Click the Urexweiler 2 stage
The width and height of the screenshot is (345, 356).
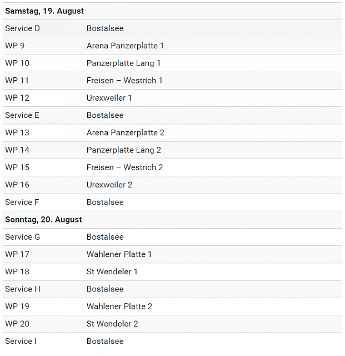[109, 185]
